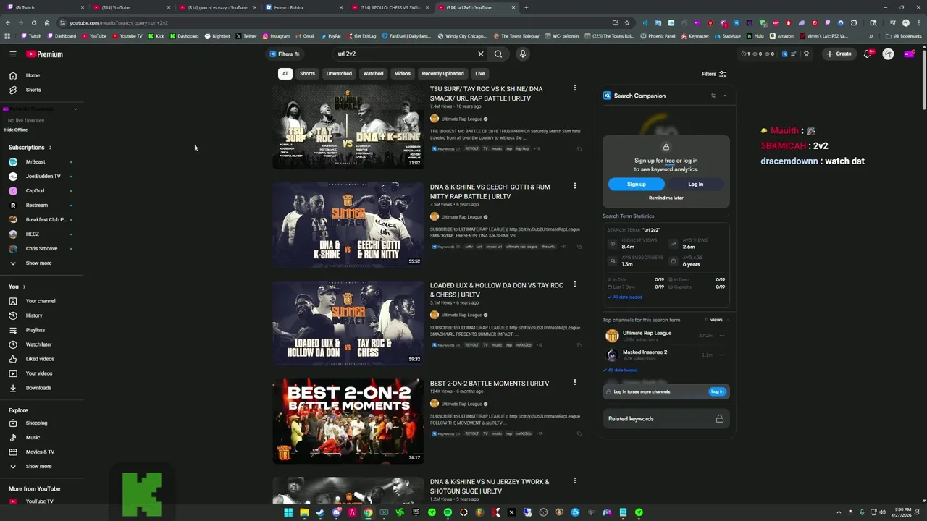Click the YouTube Premium logo
Image resolution: width=927 pixels, height=521 pixels.
click(45, 54)
